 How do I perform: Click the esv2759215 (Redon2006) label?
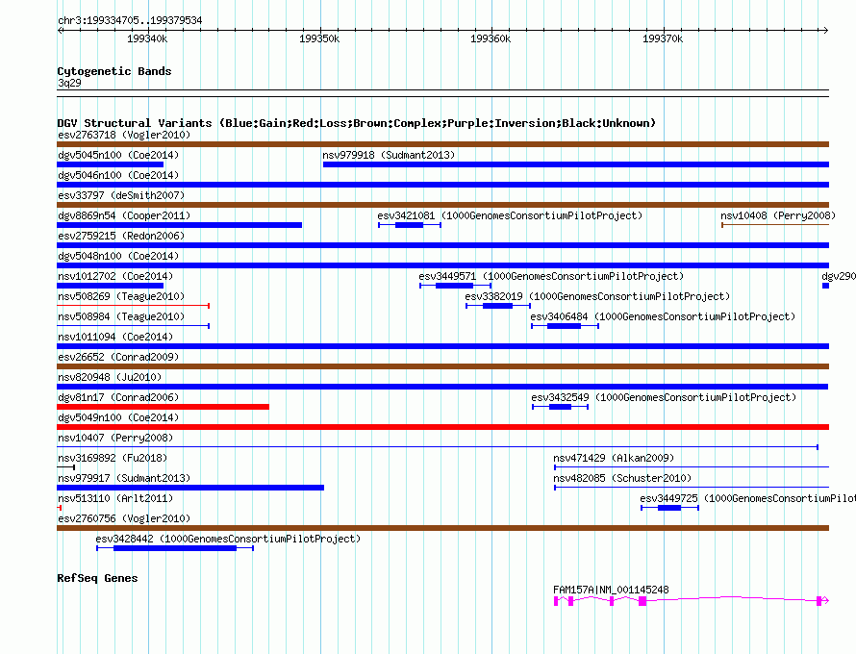pos(121,236)
